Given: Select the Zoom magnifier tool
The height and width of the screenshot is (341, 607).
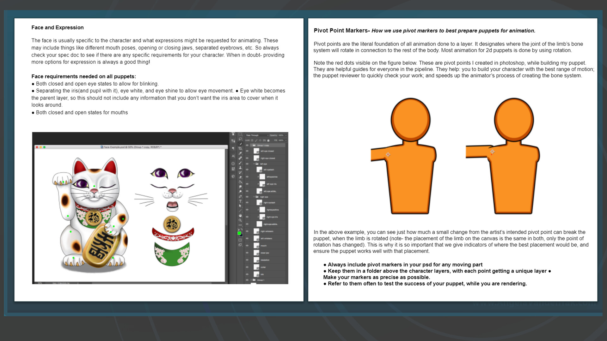Looking at the screenshot, I should point(240,220).
